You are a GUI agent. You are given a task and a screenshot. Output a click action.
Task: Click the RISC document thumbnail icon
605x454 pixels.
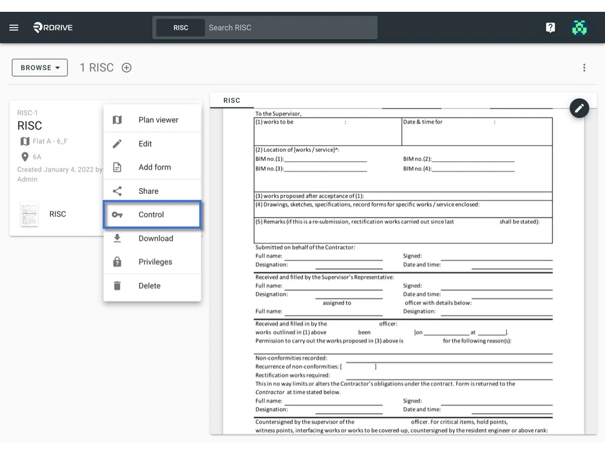(x=29, y=214)
